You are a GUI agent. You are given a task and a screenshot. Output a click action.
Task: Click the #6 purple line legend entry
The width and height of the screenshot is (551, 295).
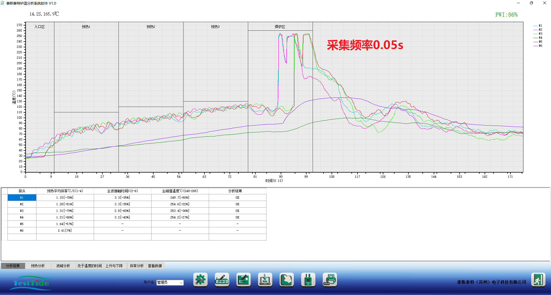pyautogui.click(x=538, y=46)
